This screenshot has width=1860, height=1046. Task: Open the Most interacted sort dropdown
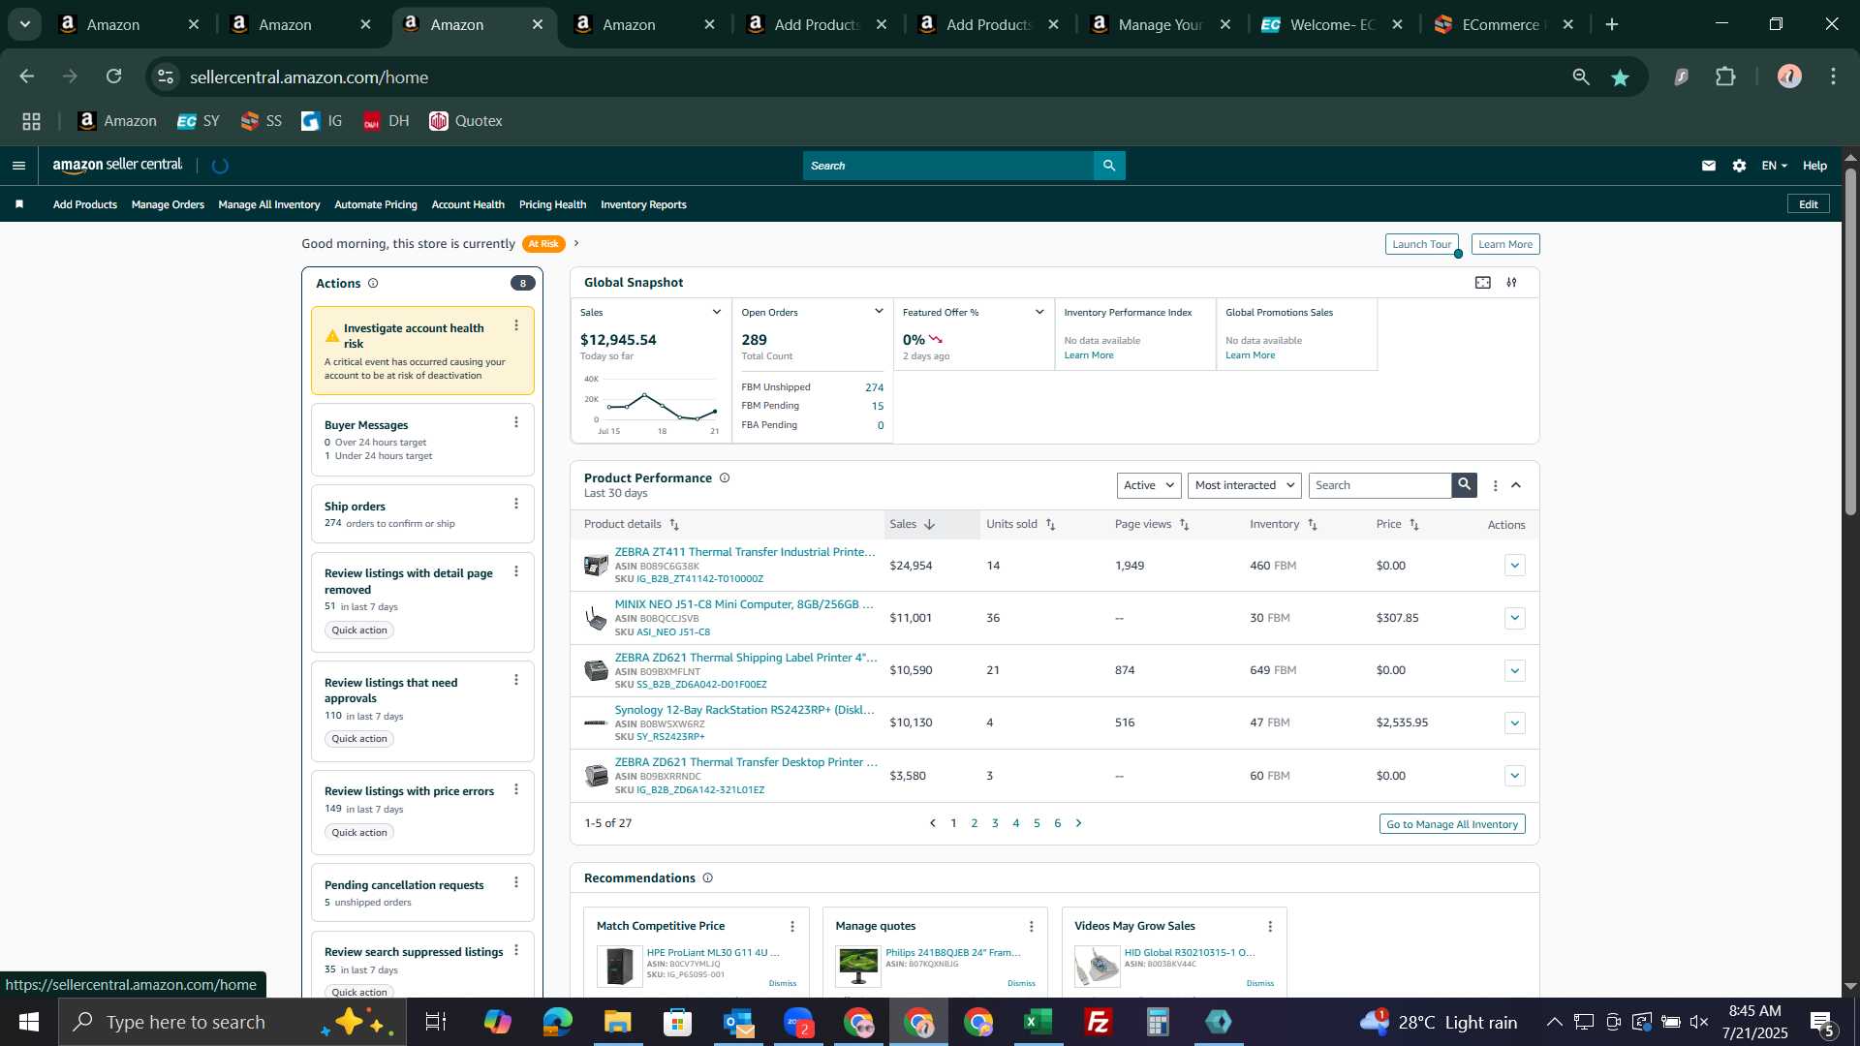pos(1245,485)
